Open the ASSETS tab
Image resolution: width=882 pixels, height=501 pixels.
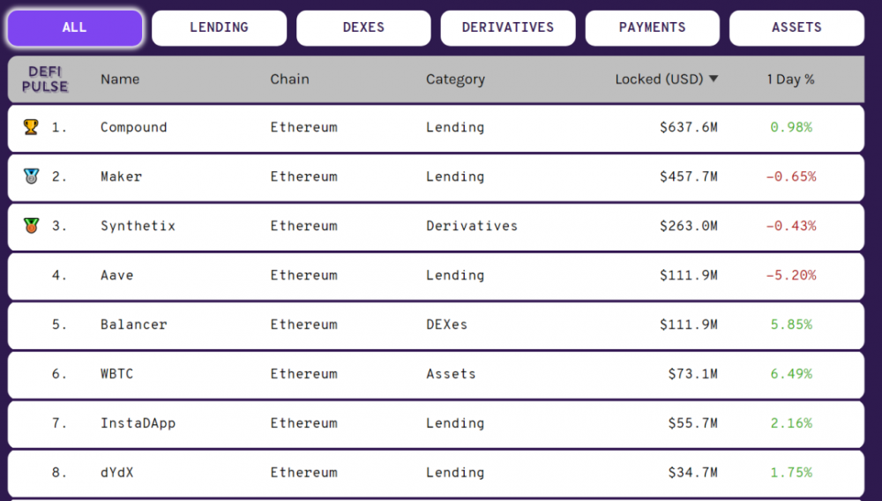(796, 27)
